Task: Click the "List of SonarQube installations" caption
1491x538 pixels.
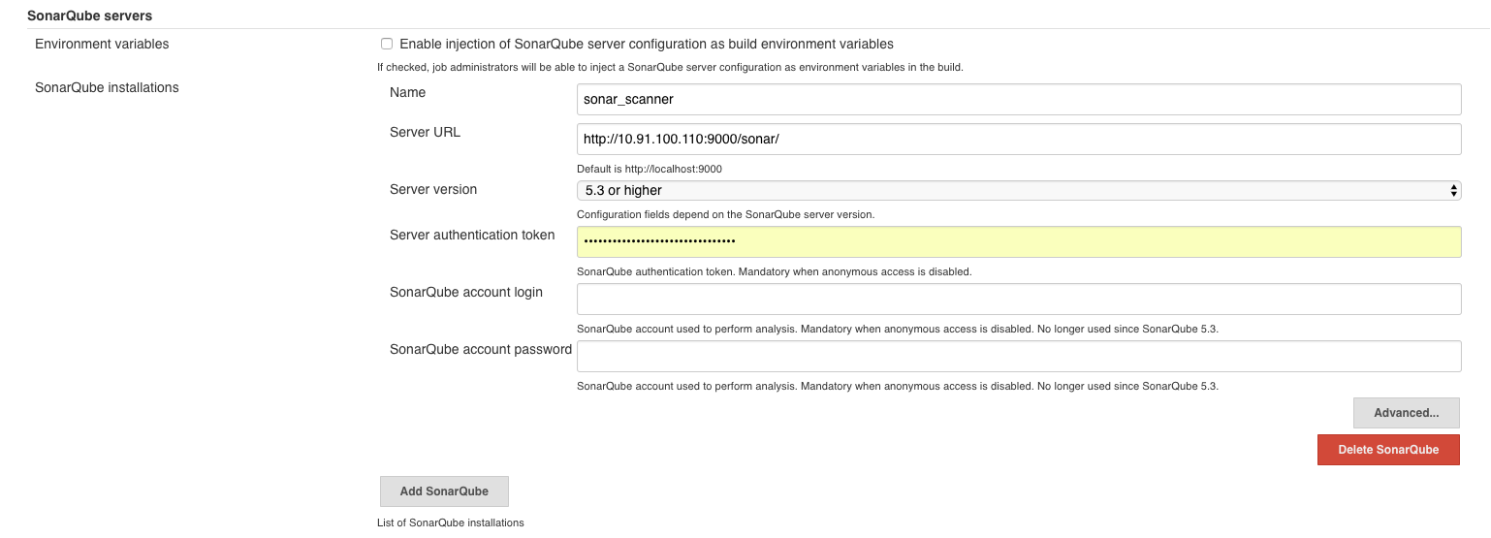Action: [x=450, y=523]
